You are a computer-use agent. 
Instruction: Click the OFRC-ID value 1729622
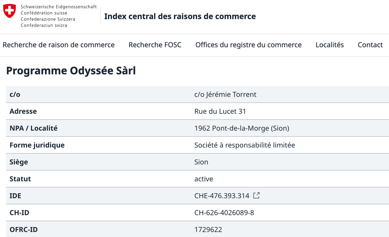pos(208,229)
